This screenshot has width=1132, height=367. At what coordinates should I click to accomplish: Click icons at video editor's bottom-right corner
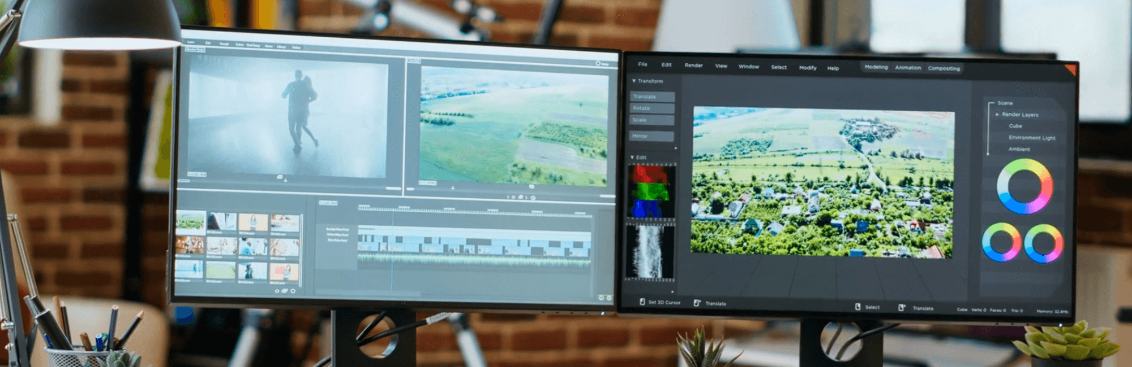(605, 298)
